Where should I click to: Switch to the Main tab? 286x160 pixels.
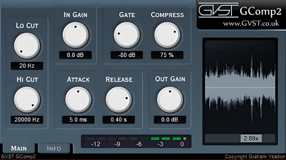(19, 148)
